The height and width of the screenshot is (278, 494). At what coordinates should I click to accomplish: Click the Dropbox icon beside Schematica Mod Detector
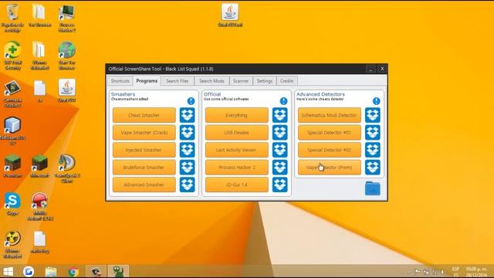(372, 115)
